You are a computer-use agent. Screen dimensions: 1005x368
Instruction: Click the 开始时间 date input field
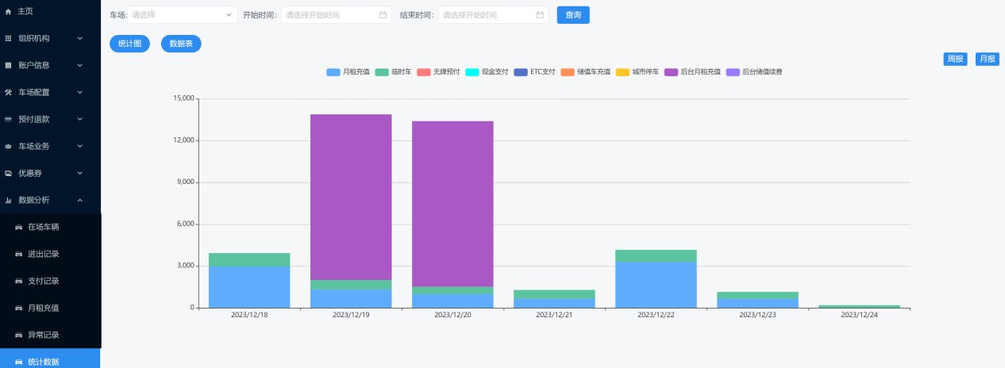click(x=337, y=15)
